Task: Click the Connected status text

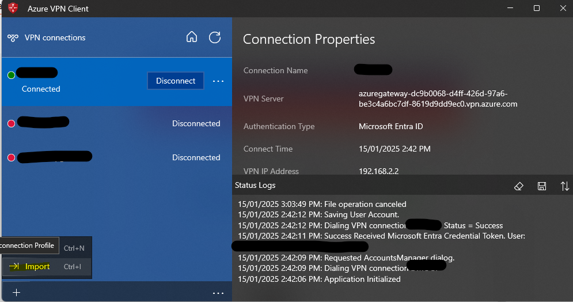Action: click(41, 89)
